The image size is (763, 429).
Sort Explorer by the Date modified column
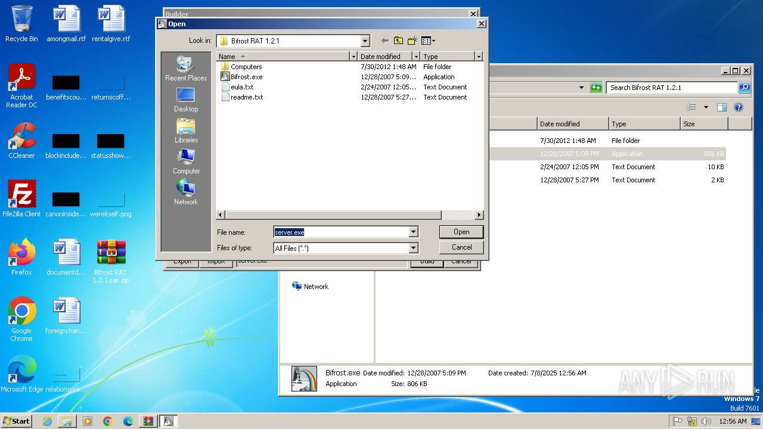[573, 124]
